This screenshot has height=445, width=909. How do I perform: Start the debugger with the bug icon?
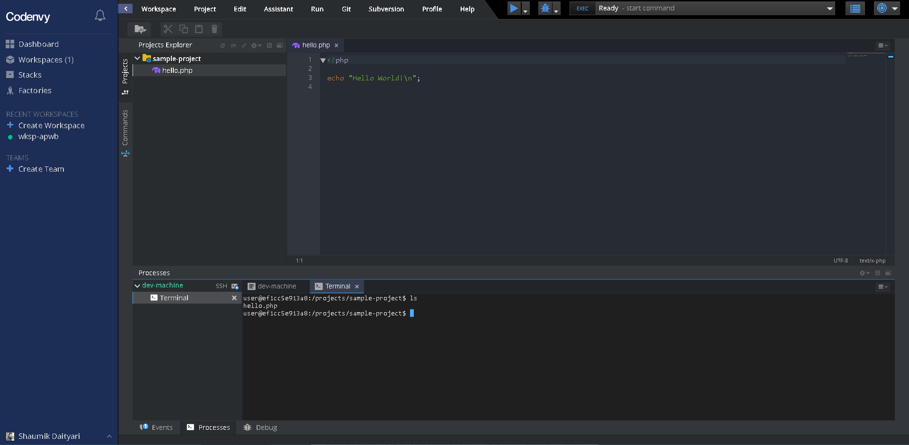545,8
